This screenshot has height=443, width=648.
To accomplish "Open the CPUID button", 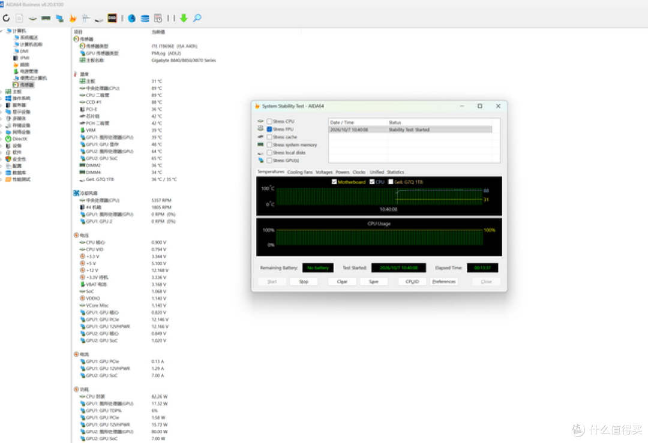I will tap(412, 282).
